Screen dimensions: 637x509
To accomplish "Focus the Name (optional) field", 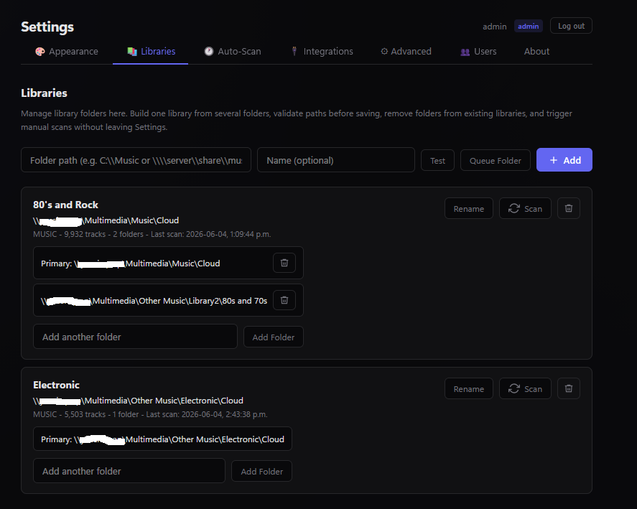I will [x=336, y=160].
